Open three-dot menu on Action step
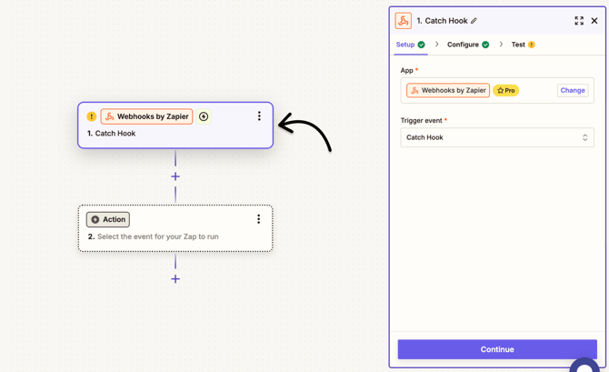The image size is (609, 372). [258, 219]
